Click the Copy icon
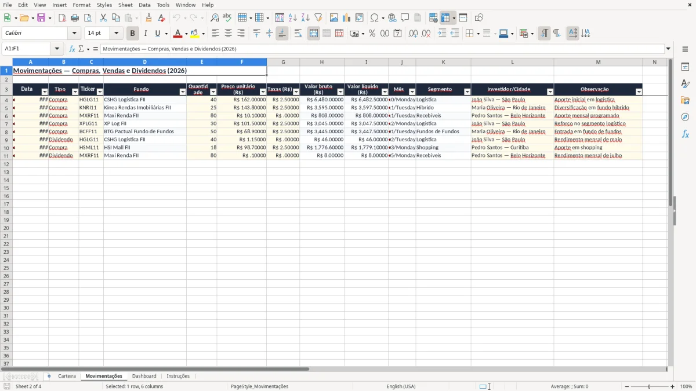696x391 pixels. (116, 18)
